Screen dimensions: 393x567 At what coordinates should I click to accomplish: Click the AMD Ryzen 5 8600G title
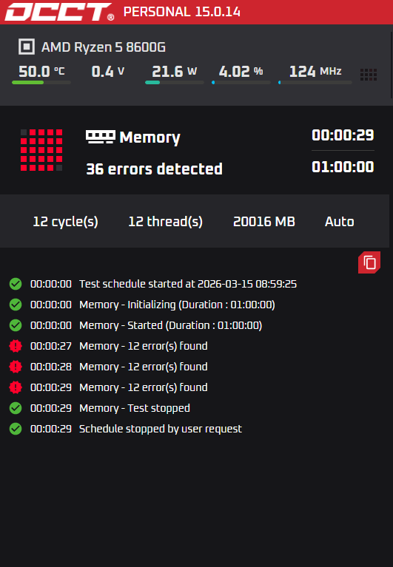tap(104, 47)
